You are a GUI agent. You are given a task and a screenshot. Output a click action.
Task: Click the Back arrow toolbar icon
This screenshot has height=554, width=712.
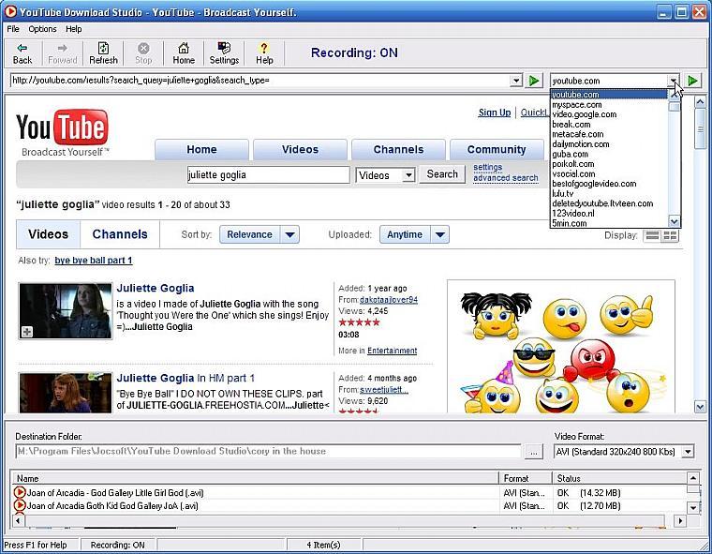[x=22, y=52]
